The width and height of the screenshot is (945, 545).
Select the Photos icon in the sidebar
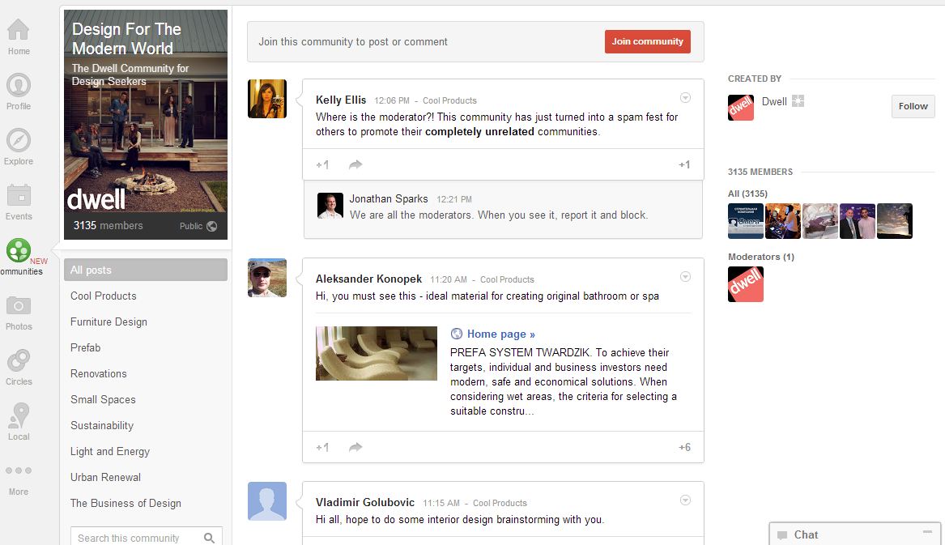18,308
